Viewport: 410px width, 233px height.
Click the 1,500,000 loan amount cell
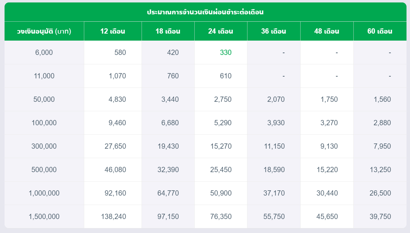pos(44,217)
